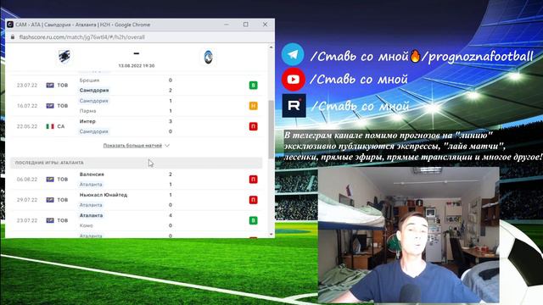Screen dimensions: 543x305
Task: Click 'Интер' team name
Action: pos(87,121)
